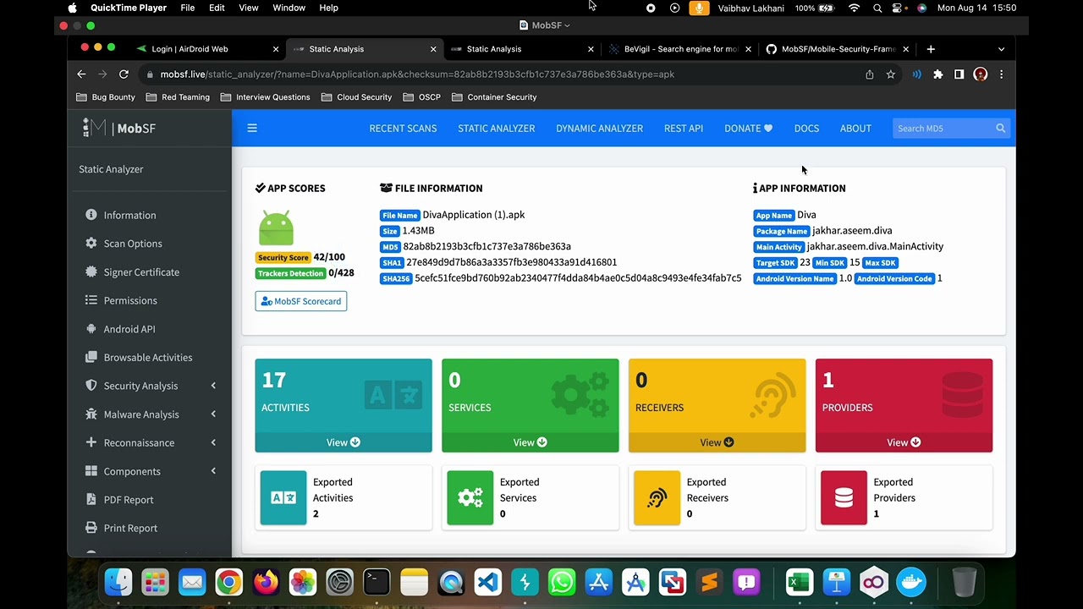This screenshot has height=609, width=1083.
Task: Open Bug Bounty bookmarks folder
Action: 106,97
